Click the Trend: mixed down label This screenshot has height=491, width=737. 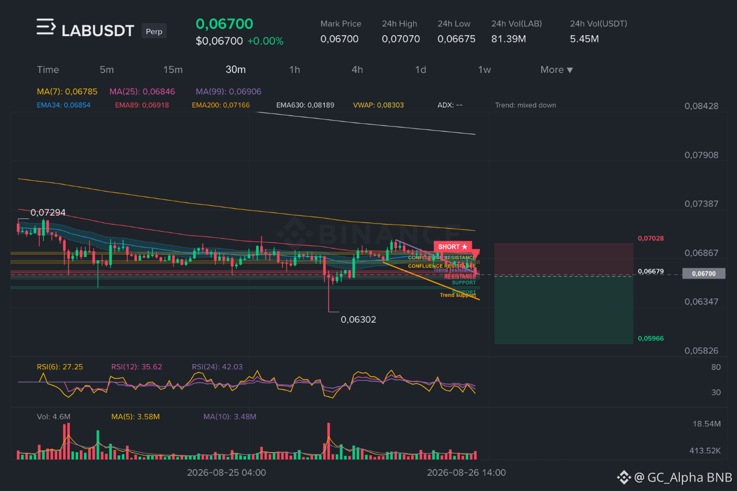coord(525,105)
